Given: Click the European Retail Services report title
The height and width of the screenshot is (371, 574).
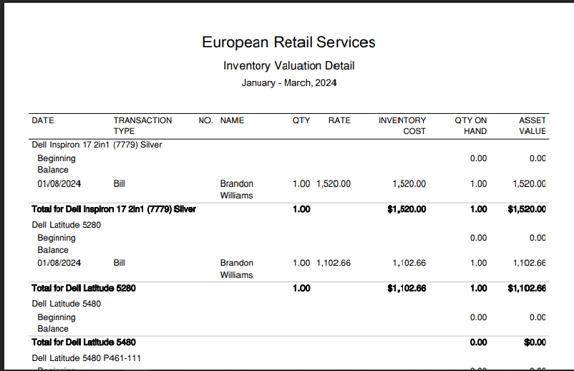Looking at the screenshot, I should pyautogui.click(x=288, y=42).
